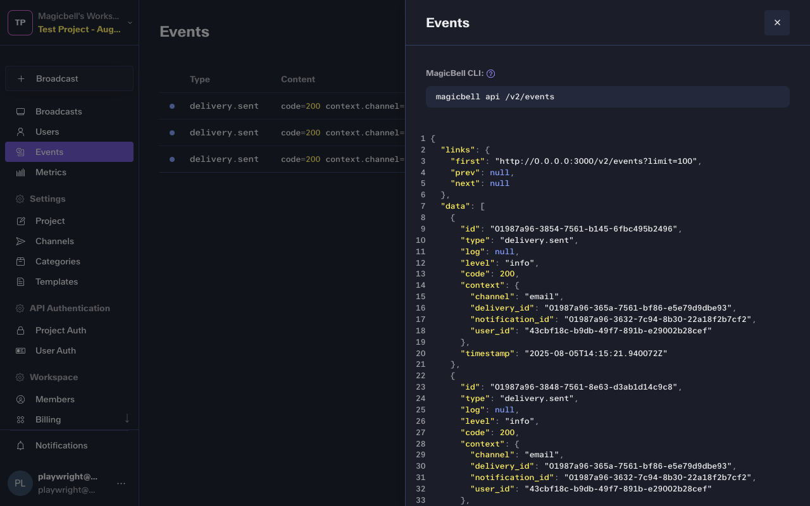Click the Project Auth lock icon
The image size is (810, 506).
20,330
